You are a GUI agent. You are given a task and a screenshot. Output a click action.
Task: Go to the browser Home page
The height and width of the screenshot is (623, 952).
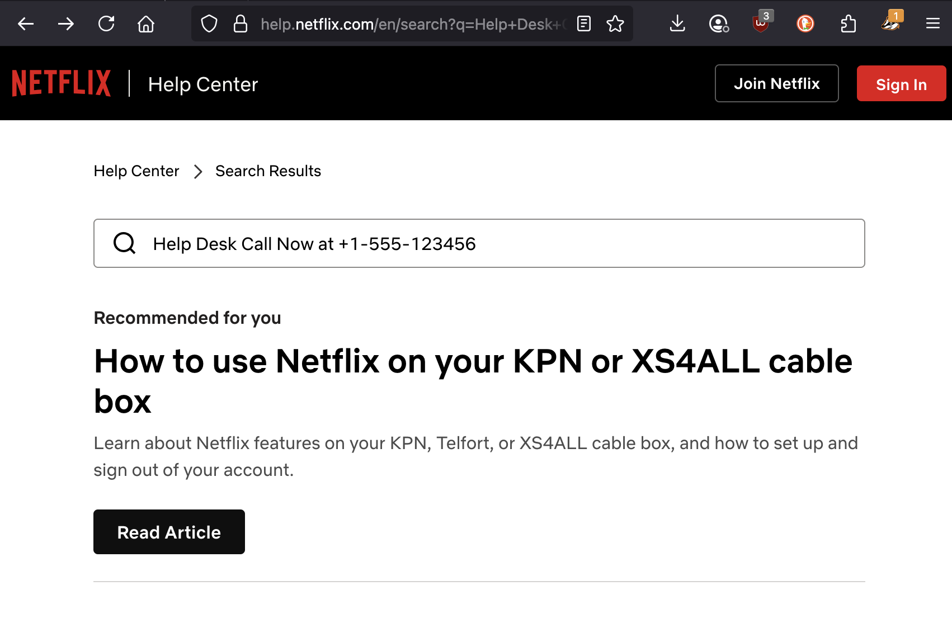[146, 23]
